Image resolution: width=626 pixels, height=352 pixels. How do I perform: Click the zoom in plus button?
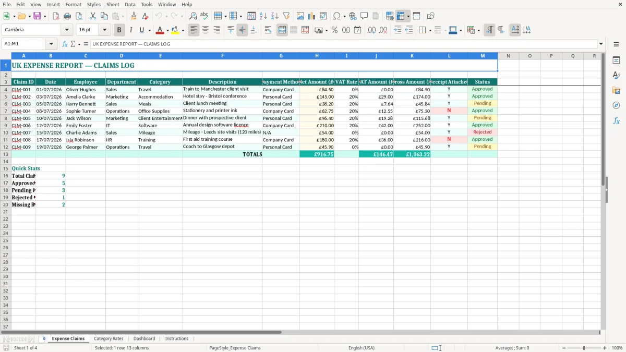[605, 348]
